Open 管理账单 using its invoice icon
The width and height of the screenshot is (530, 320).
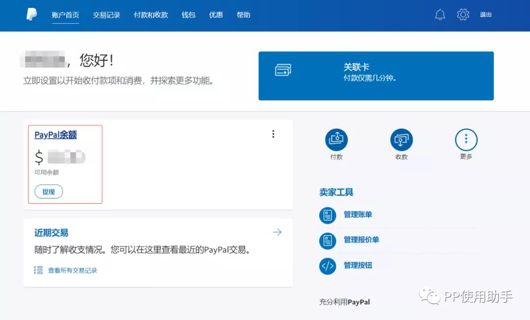[x=328, y=215]
